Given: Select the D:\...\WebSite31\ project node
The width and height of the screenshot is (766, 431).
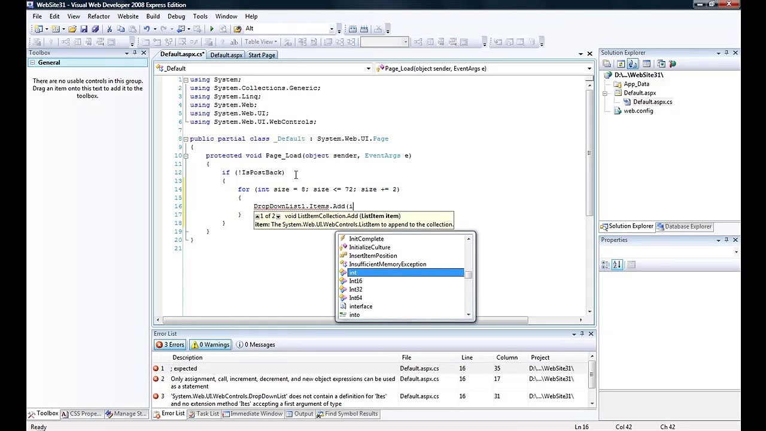Looking at the screenshot, I should [639, 75].
